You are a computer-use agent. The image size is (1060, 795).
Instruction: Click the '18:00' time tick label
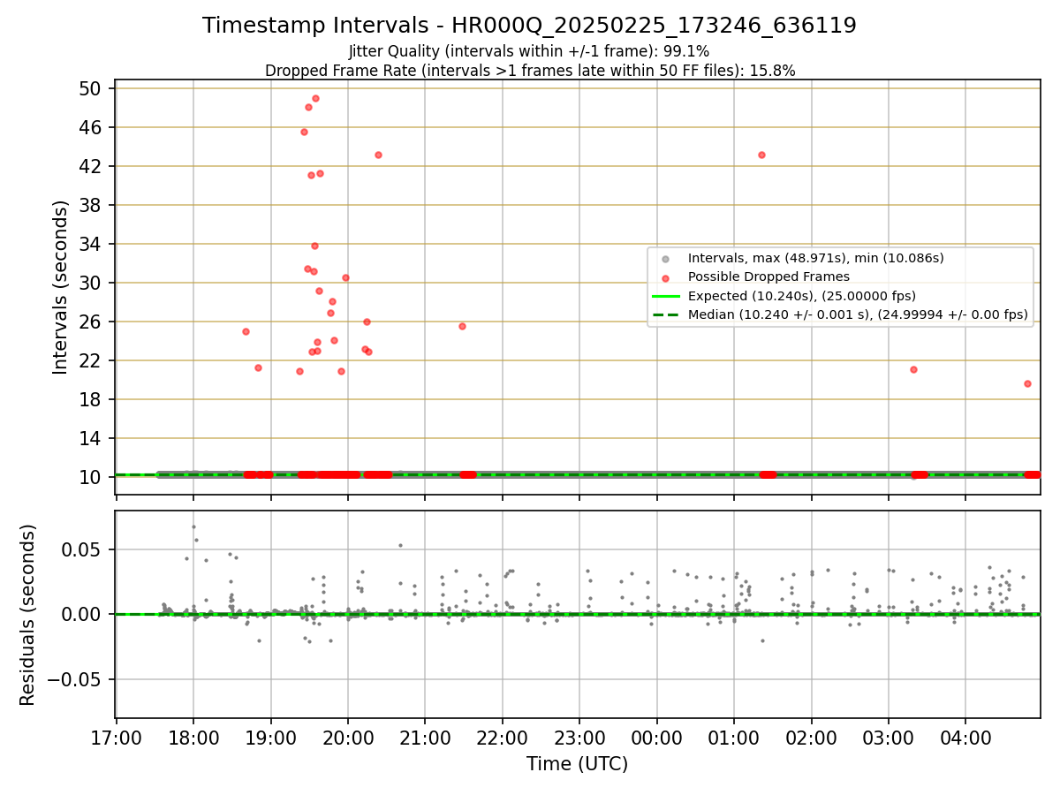(x=193, y=737)
